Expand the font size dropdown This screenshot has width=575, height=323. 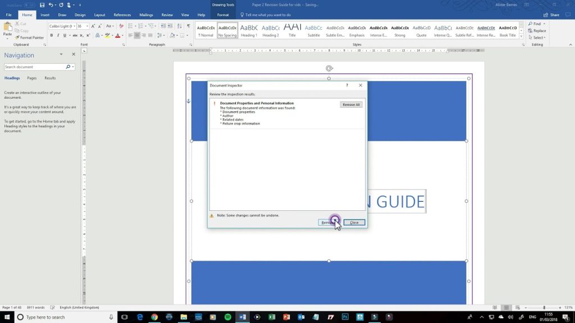click(88, 26)
